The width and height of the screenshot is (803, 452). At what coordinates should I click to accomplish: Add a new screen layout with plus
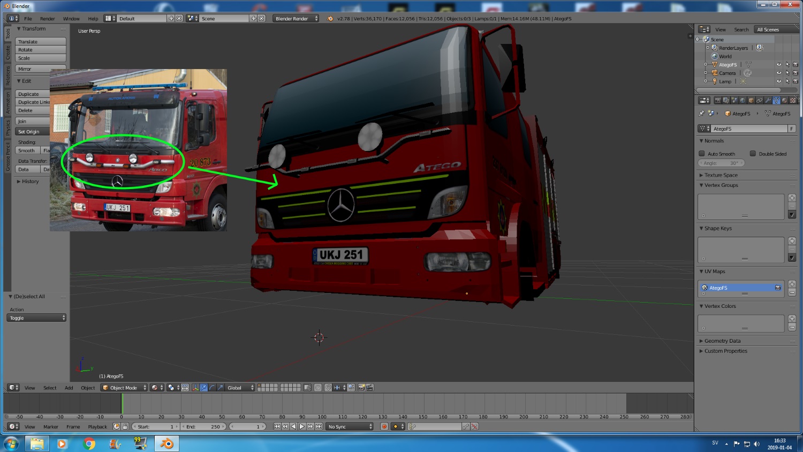(x=171, y=18)
